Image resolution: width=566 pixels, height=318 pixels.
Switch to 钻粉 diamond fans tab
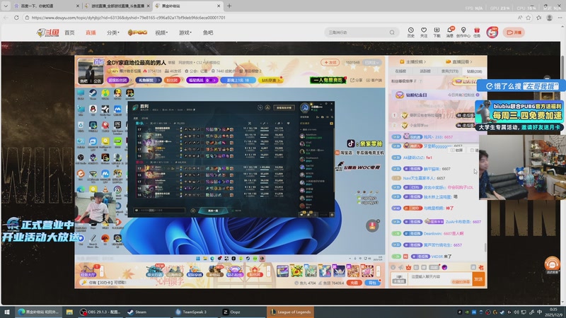474,71
